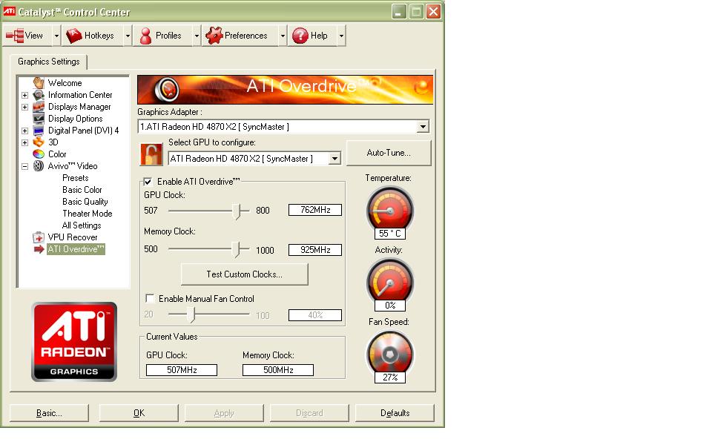Click the red arrow beside ATI Overdrive

tap(39, 249)
